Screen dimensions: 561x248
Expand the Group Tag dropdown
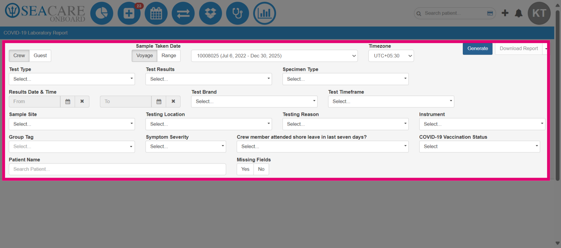point(72,147)
